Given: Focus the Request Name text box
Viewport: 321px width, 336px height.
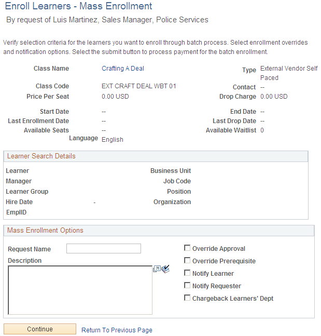Looking at the screenshot, I should pyautogui.click(x=104, y=249).
